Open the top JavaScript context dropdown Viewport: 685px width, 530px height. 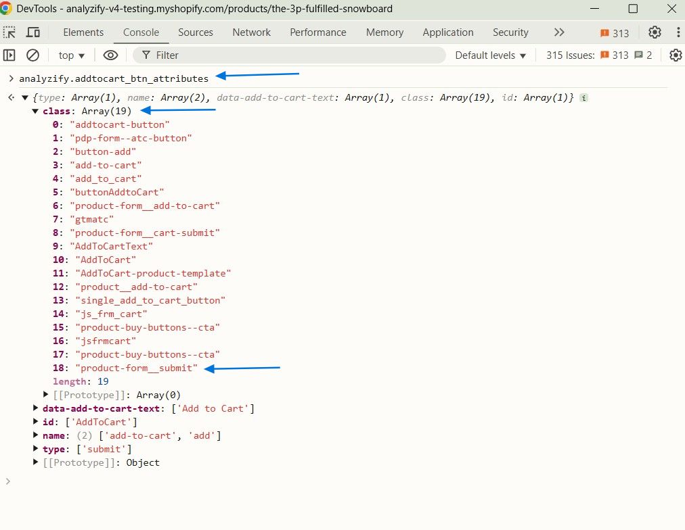[x=71, y=55]
